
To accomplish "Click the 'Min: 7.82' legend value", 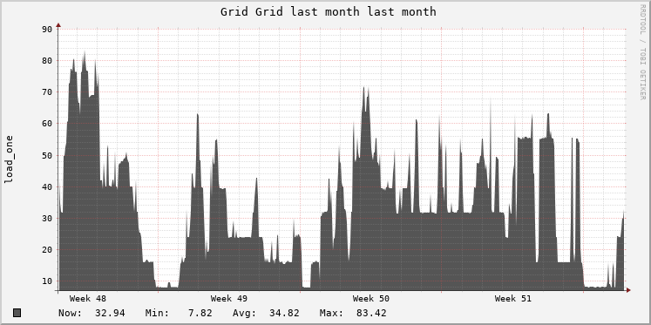I will 179,313.
